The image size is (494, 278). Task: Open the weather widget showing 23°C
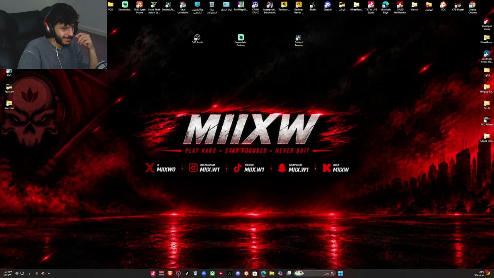point(482,273)
